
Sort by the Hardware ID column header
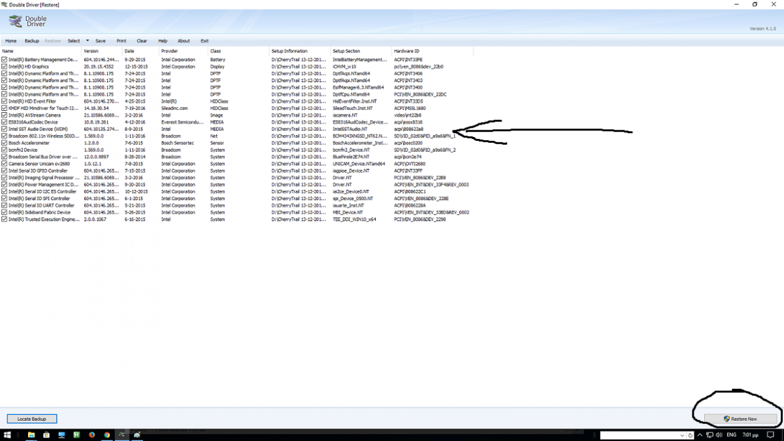433,51
